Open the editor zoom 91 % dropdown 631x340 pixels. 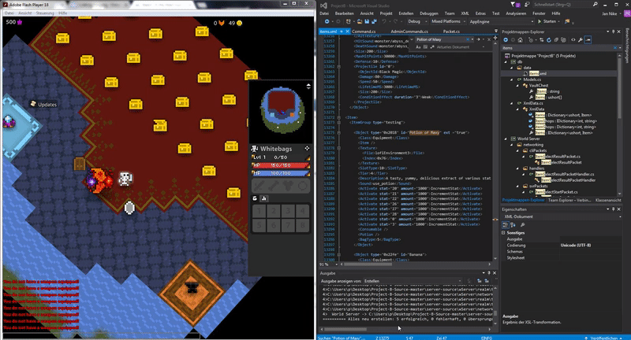coord(328,264)
